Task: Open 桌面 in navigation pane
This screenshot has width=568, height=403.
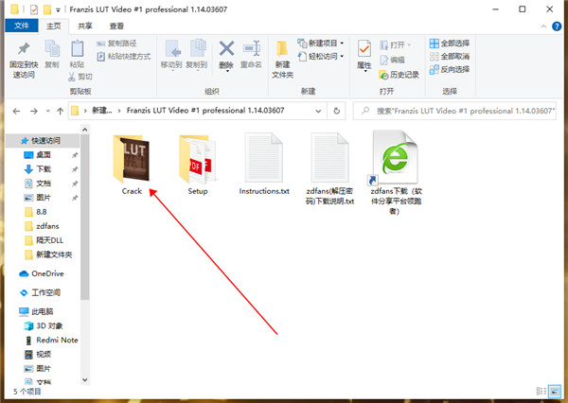Action: (x=43, y=155)
